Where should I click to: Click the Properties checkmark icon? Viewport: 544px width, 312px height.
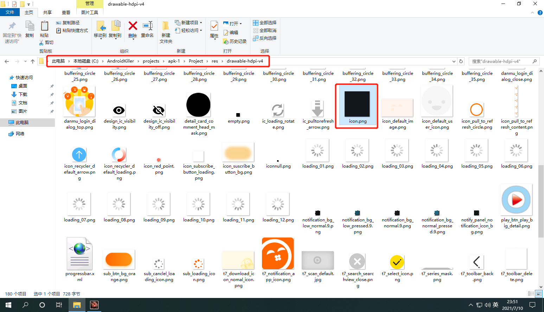(214, 26)
